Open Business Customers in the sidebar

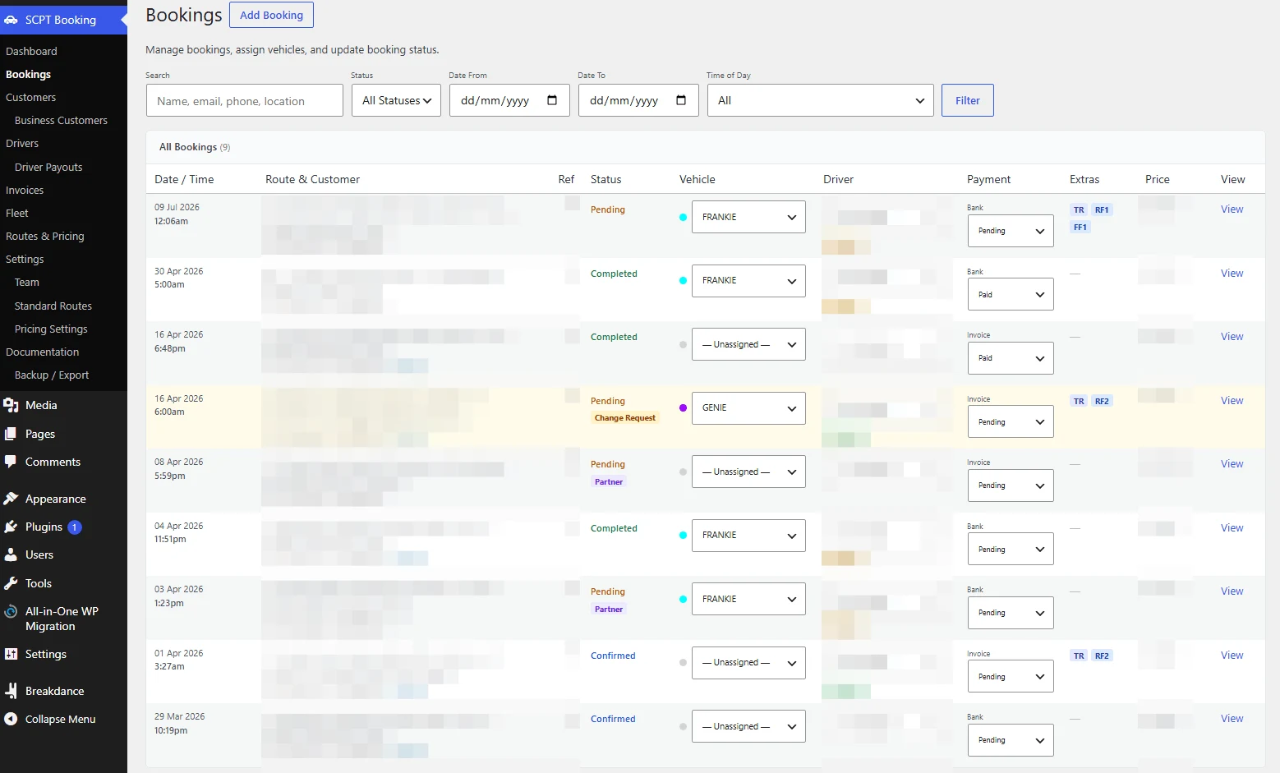[61, 120]
